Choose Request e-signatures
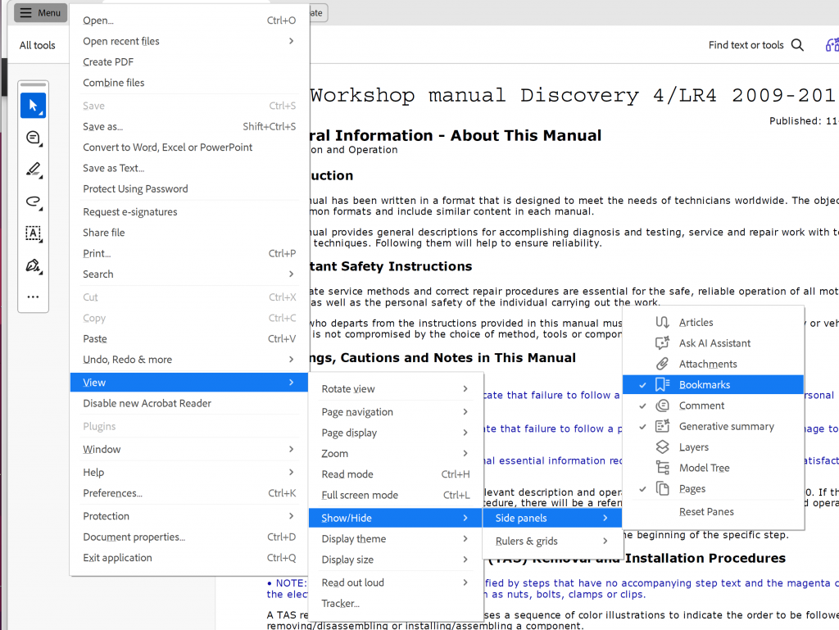This screenshot has width=839, height=630. click(189, 212)
